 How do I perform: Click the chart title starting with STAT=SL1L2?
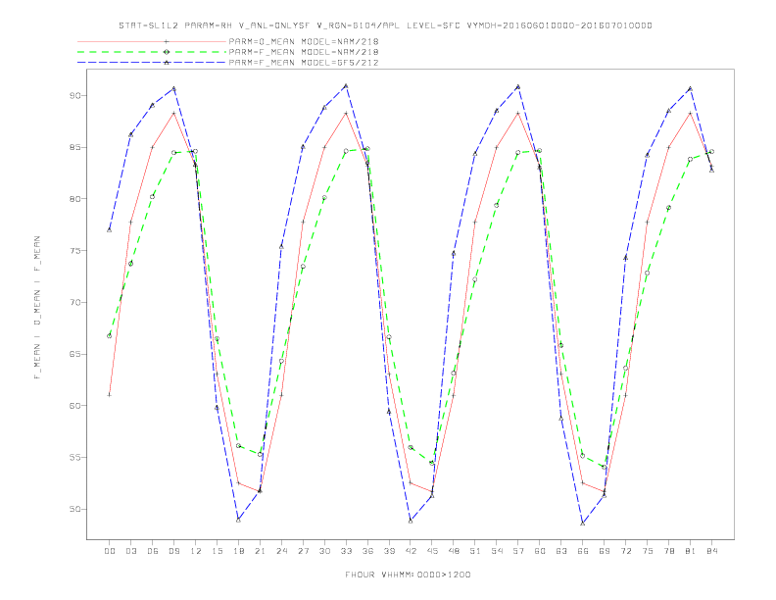pos(385,25)
